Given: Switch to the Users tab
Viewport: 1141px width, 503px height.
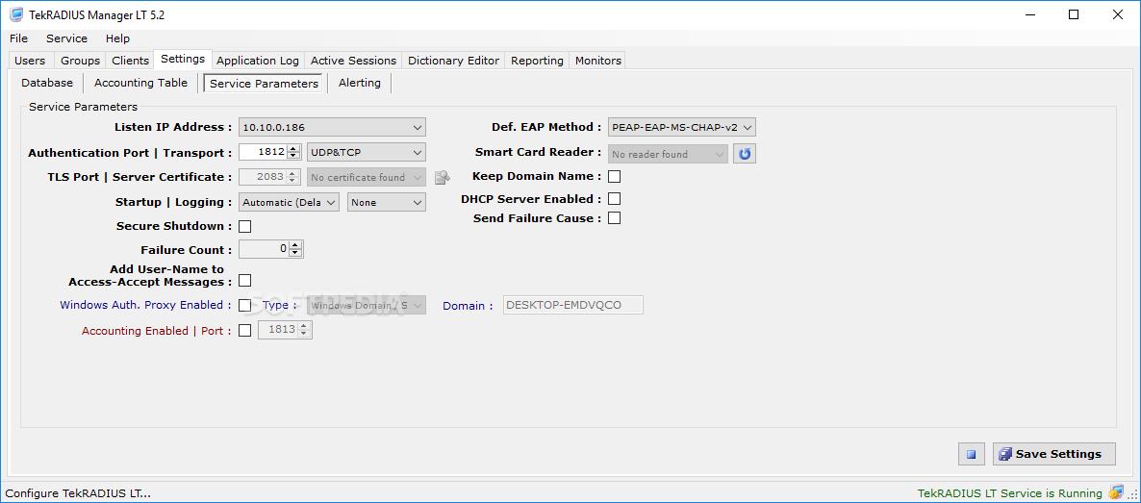Looking at the screenshot, I should pos(30,61).
